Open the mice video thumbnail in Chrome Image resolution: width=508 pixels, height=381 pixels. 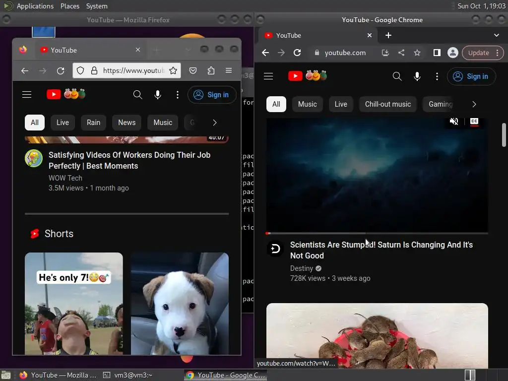pyautogui.click(x=377, y=336)
